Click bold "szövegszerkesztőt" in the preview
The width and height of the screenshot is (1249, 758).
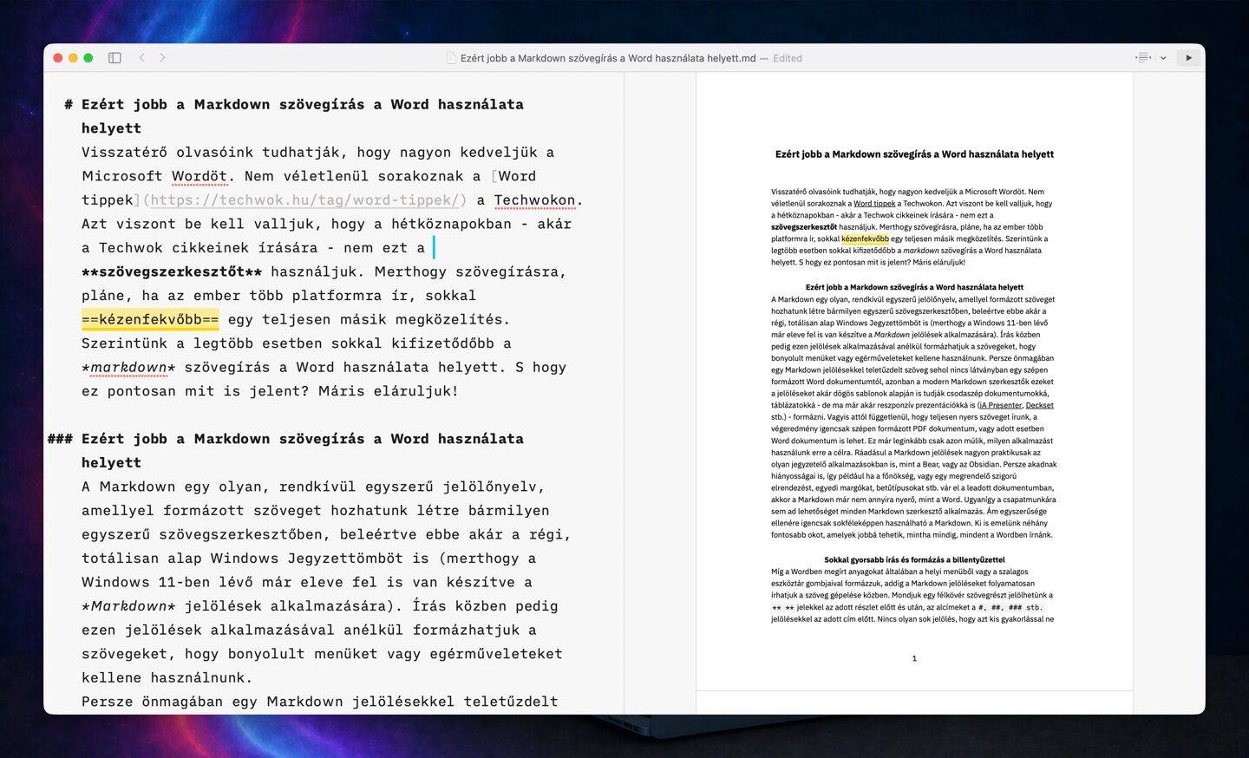tap(804, 227)
